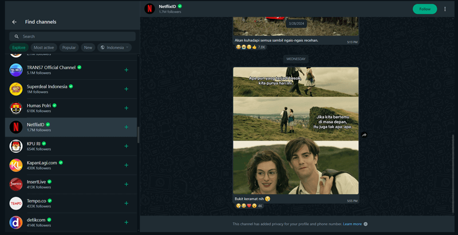The image size is (458, 235).
Task: Click plus icon next to Superdeal Indonesia
Action: (x=126, y=89)
